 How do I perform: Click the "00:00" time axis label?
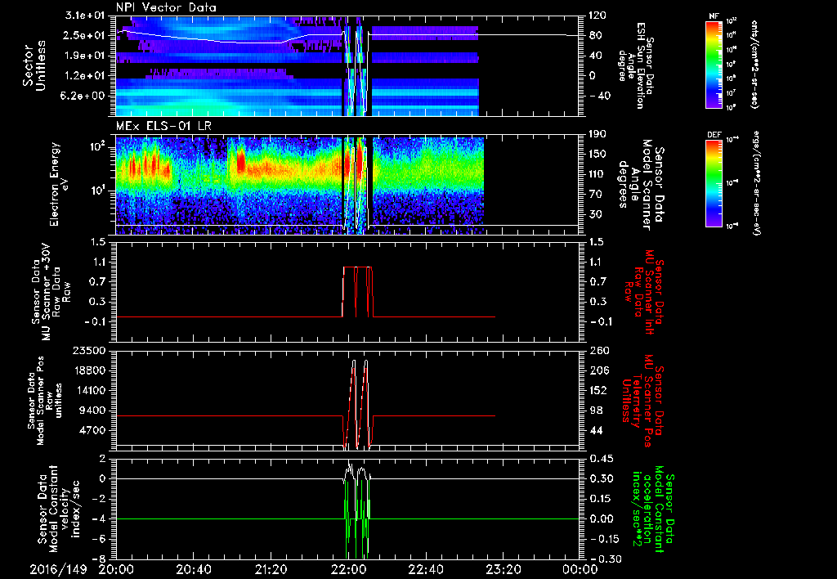point(580,569)
